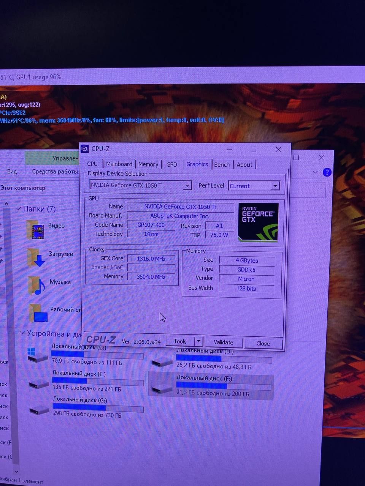
Task: Click the blue help icon in Explorer
Action: (327, 172)
